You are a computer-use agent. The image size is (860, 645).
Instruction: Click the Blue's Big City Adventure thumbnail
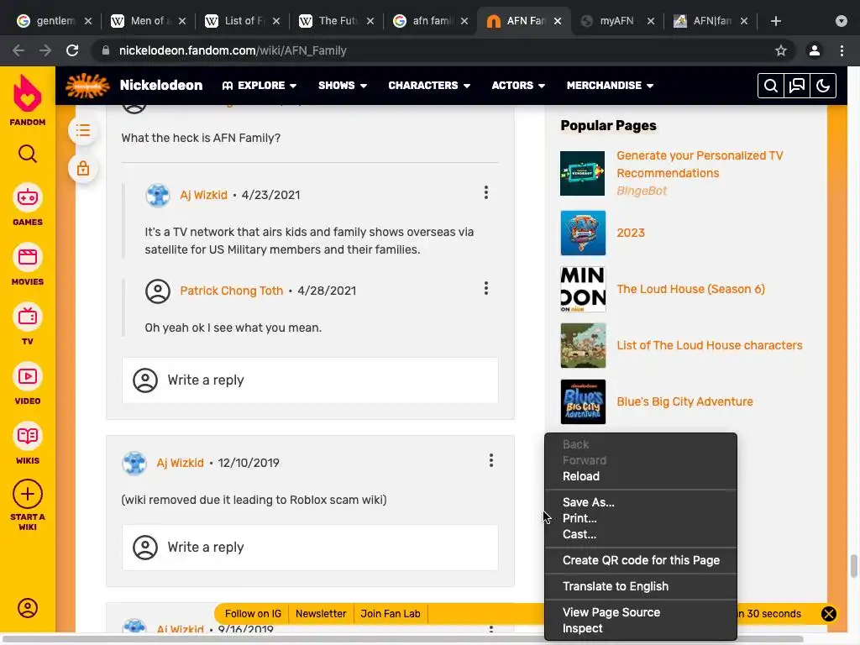pyautogui.click(x=583, y=401)
